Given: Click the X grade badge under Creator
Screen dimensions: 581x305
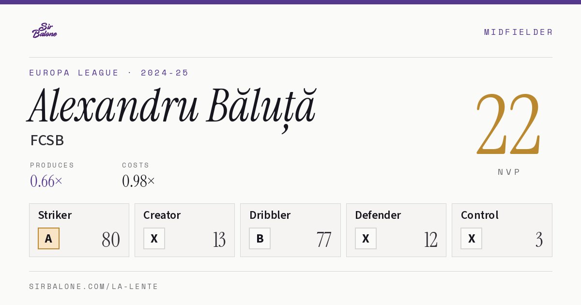Looking at the screenshot, I should [x=154, y=239].
